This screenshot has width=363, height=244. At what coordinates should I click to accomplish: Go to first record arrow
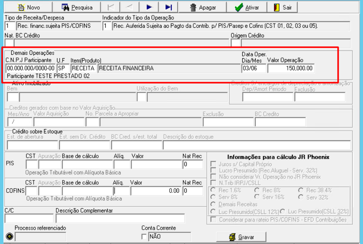pos(111,7)
